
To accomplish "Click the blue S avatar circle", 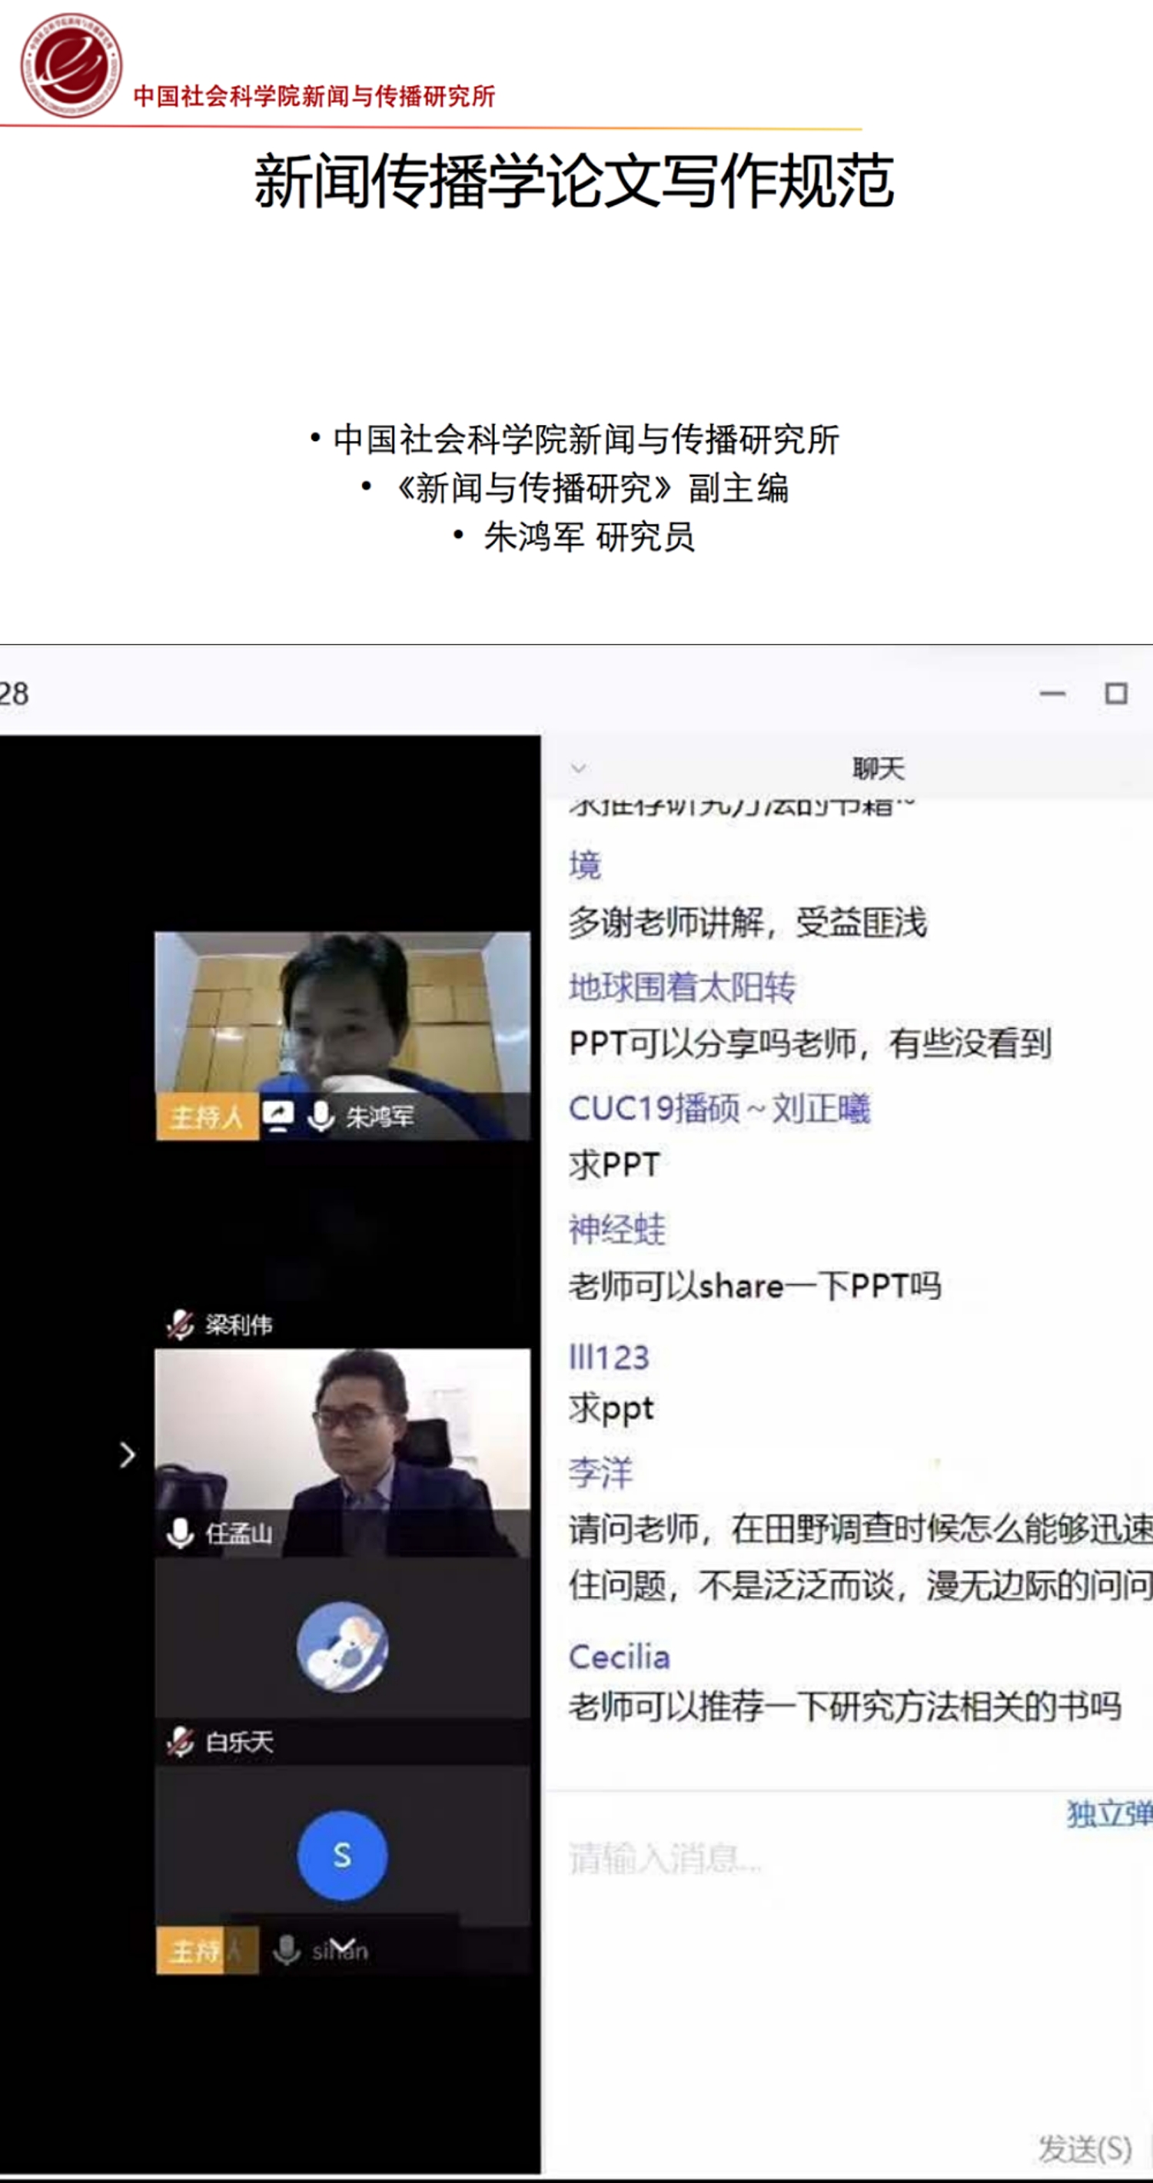I will (x=343, y=1855).
